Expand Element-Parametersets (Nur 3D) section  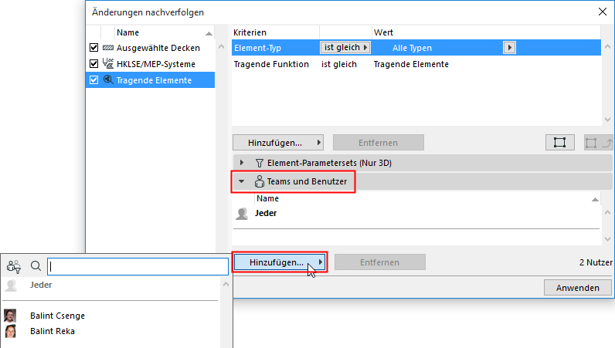[242, 163]
